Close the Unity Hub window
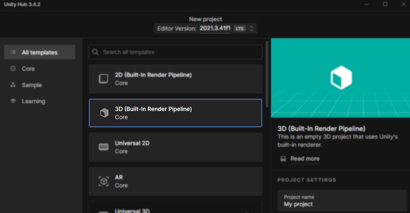 pyautogui.click(x=404, y=4)
